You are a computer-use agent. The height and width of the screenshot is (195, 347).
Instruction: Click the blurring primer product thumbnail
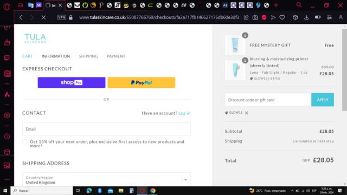235,70
